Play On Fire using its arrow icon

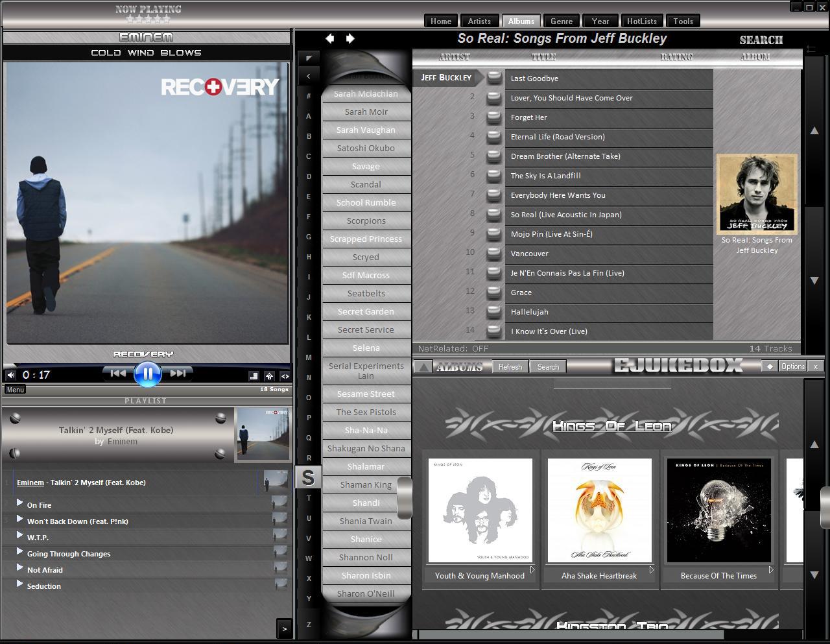[x=19, y=503]
